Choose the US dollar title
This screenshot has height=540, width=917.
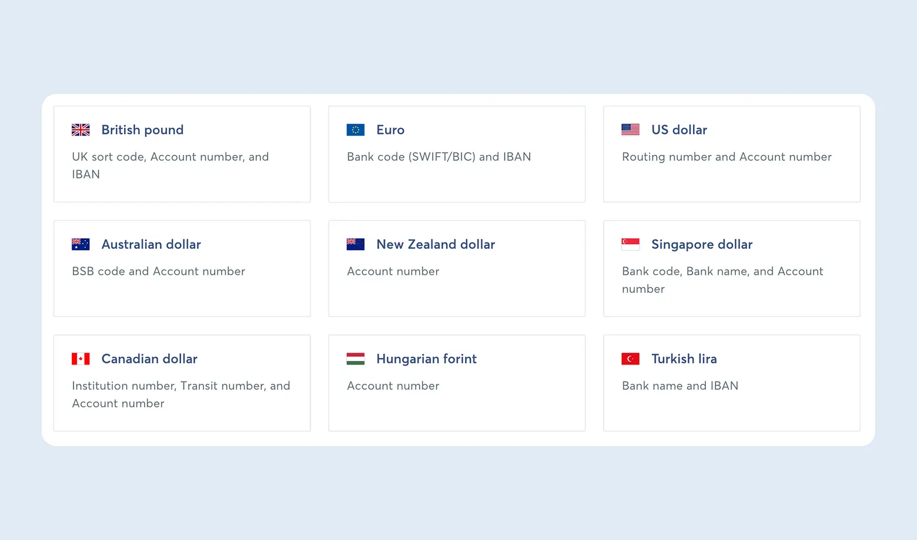679,130
